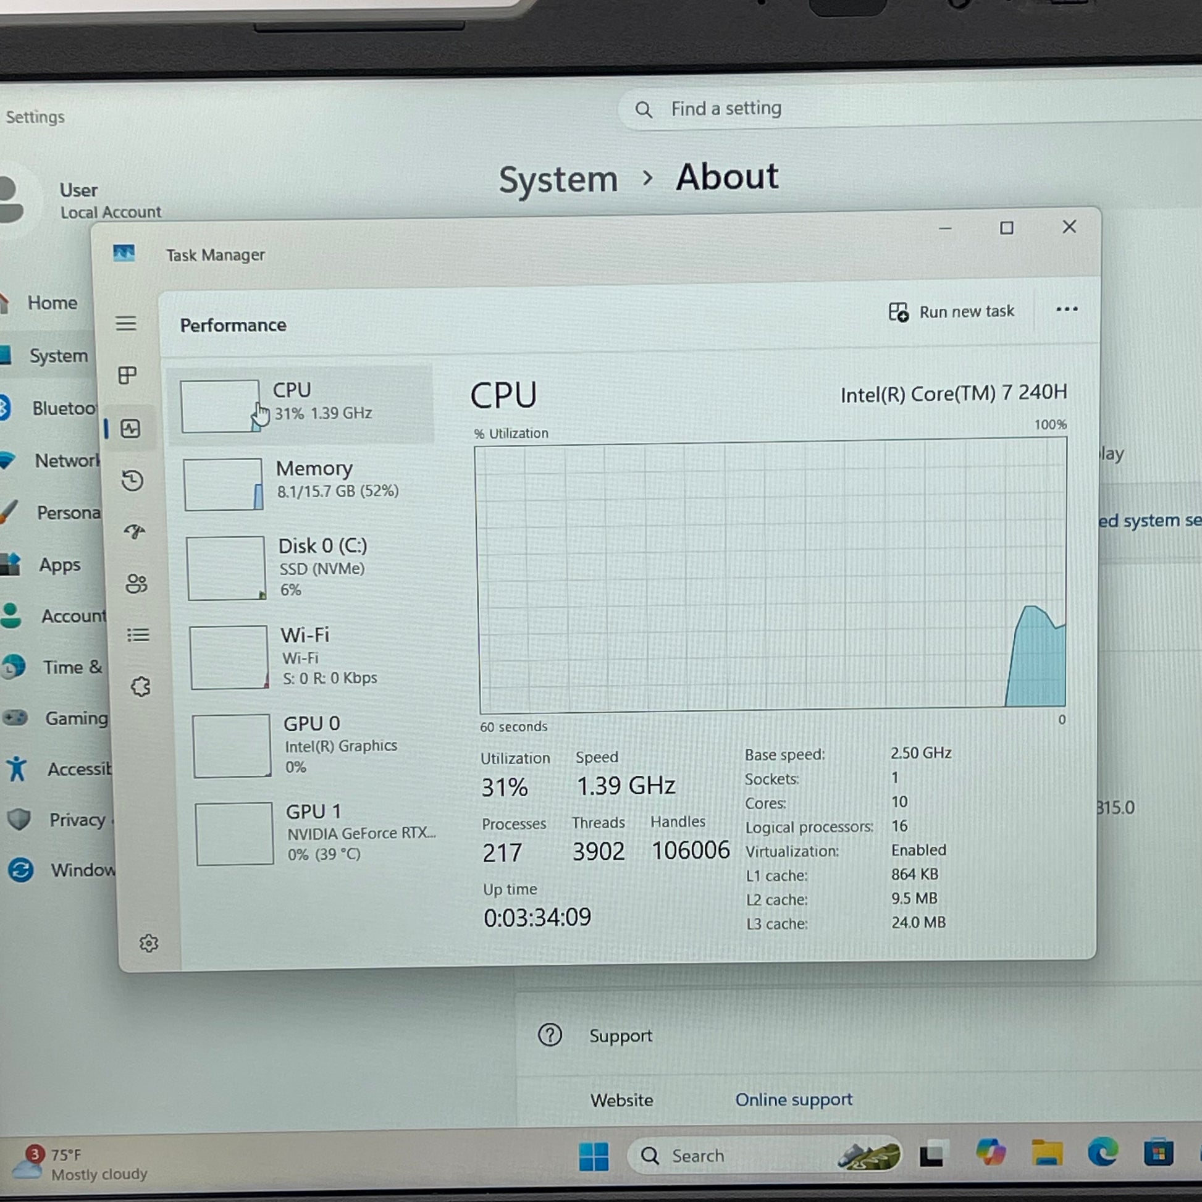The image size is (1202, 1202).
Task: Open the three-dots more options menu
Action: [x=1066, y=309]
